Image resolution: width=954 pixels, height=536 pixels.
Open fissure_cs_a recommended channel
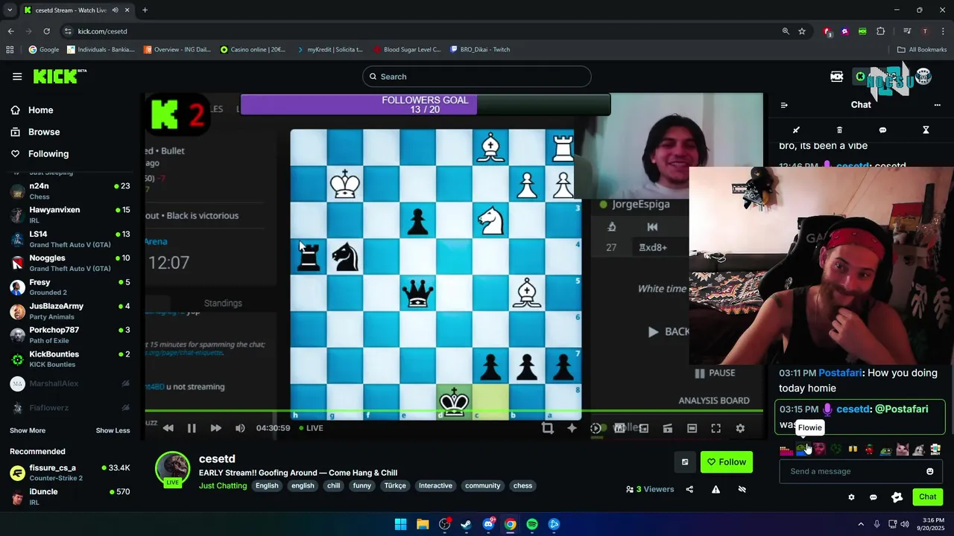click(70, 472)
